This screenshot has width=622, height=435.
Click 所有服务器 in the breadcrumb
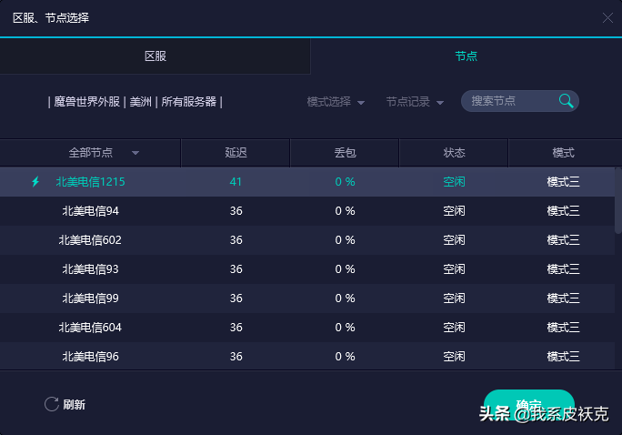189,102
